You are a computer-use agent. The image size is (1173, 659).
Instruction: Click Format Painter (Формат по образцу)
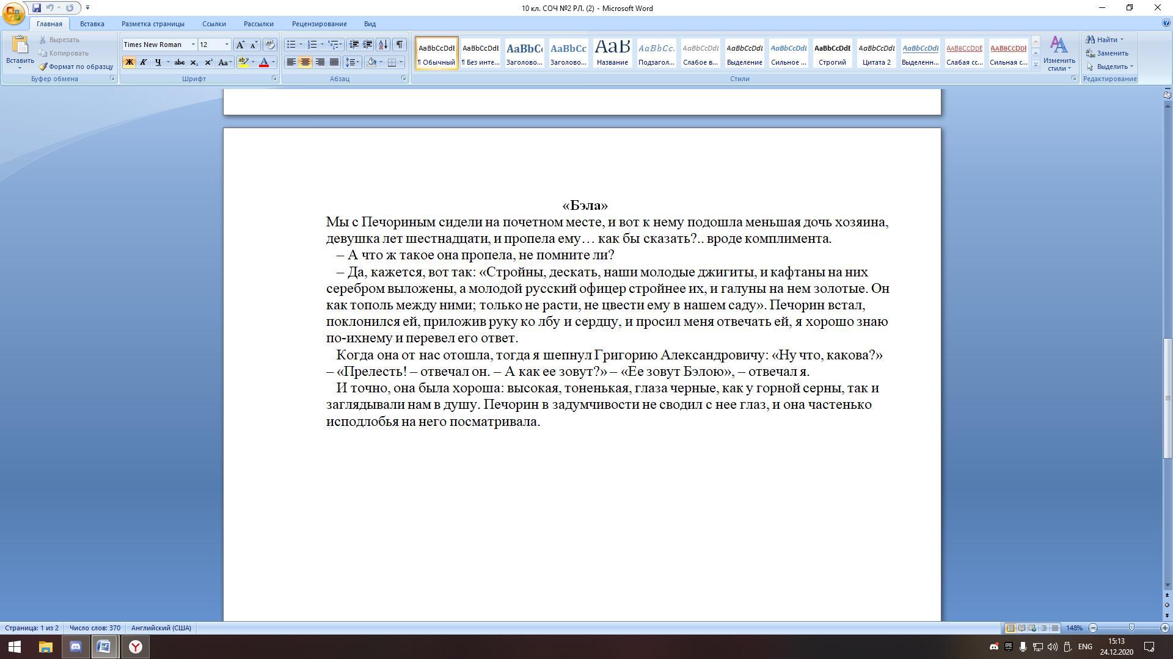tap(76, 67)
